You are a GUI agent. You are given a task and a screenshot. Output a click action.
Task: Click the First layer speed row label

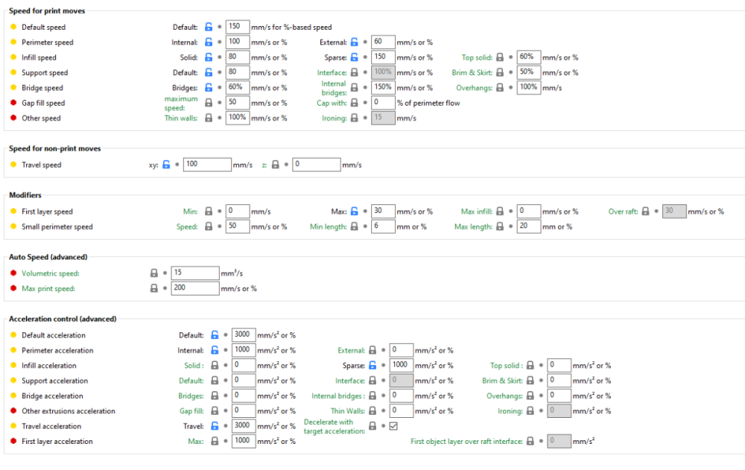(x=47, y=212)
